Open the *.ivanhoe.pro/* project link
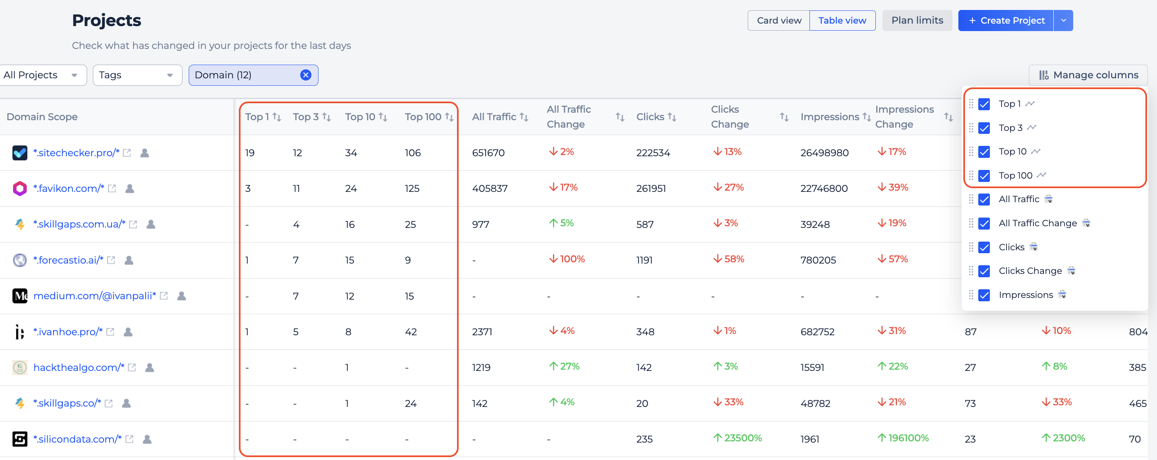1157x460 pixels. pyautogui.click(x=68, y=332)
